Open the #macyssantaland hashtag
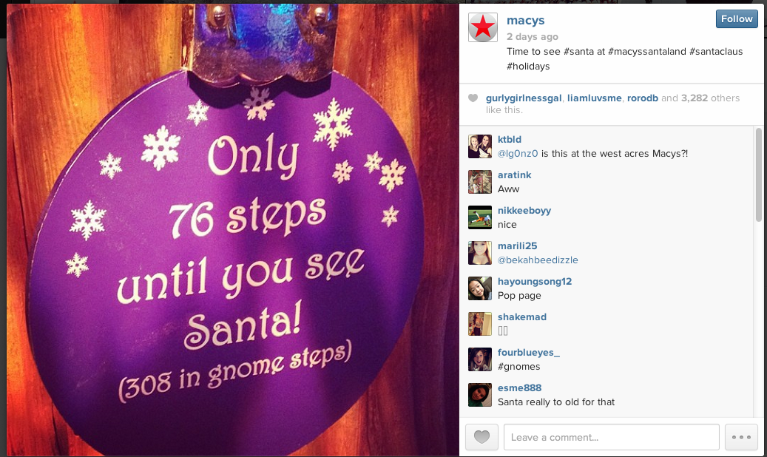This screenshot has height=457, width=767. click(x=646, y=51)
